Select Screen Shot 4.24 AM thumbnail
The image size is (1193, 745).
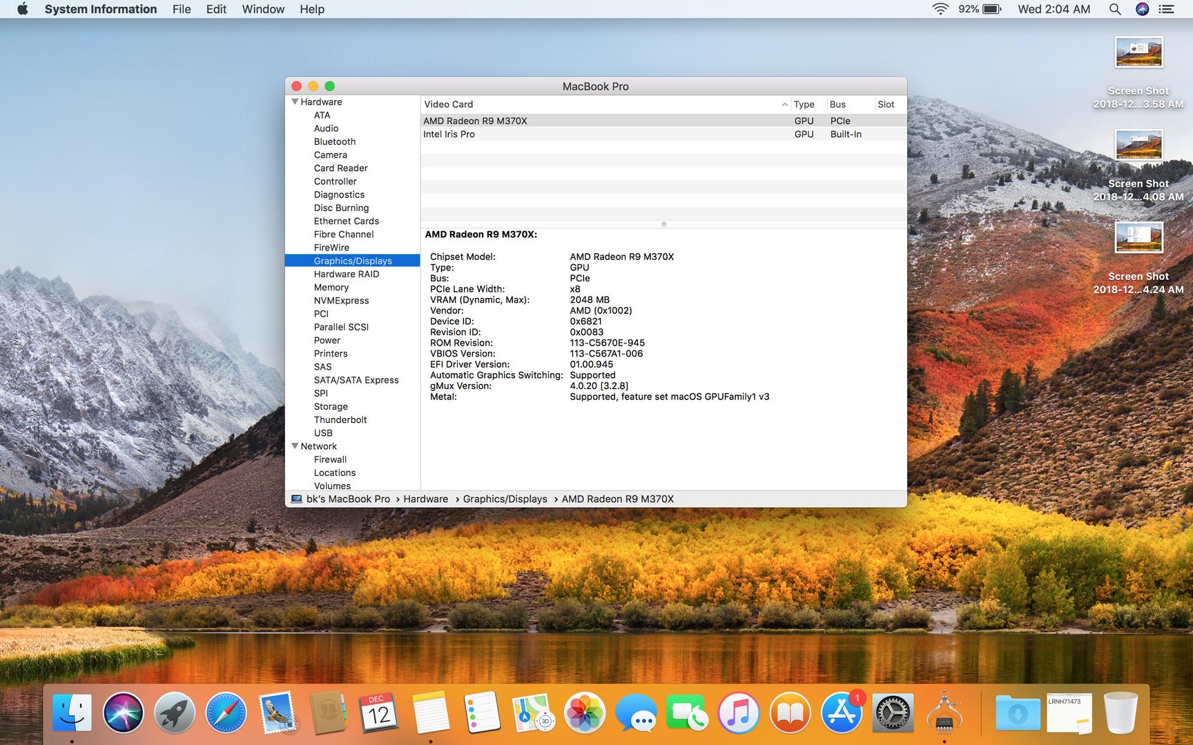[x=1138, y=237]
